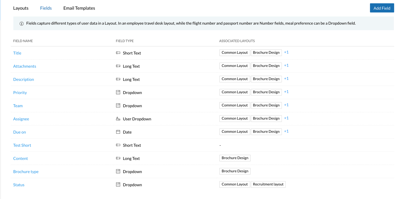Click the Recruitment layout tag in Status row
Screen dimensions: 400x199
tap(268, 184)
